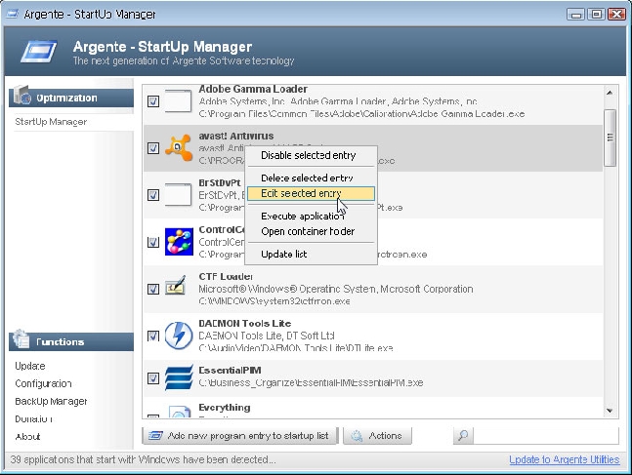Click the avast! Antivirus orange icon

[178, 148]
